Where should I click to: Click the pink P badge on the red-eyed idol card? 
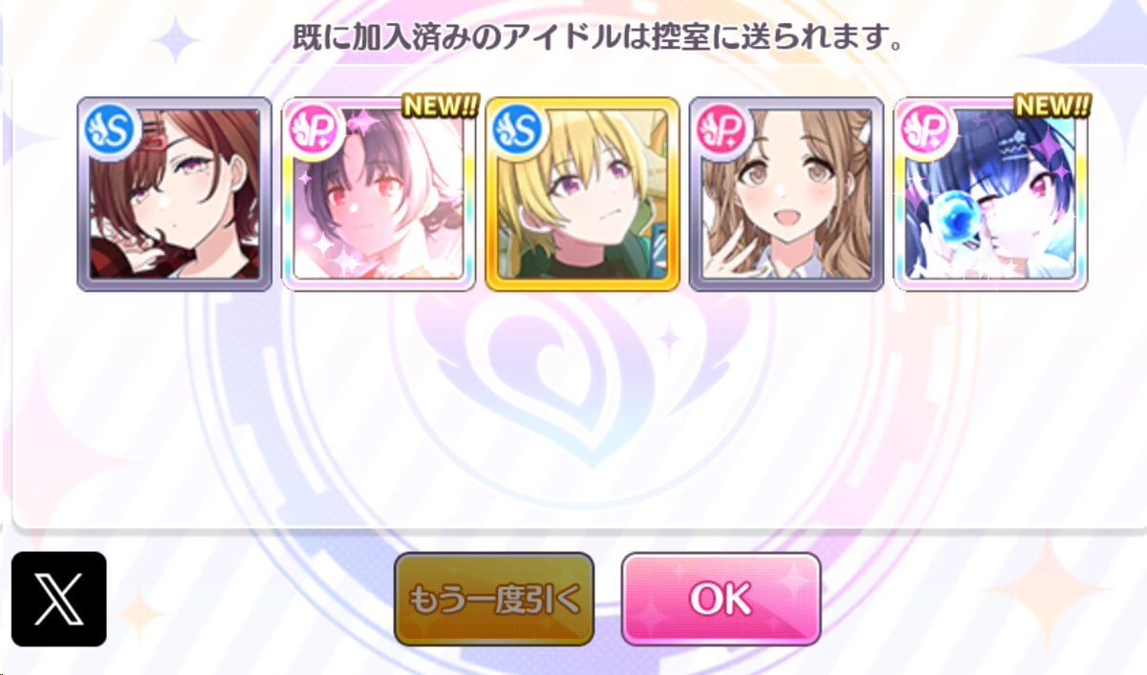click(x=313, y=128)
